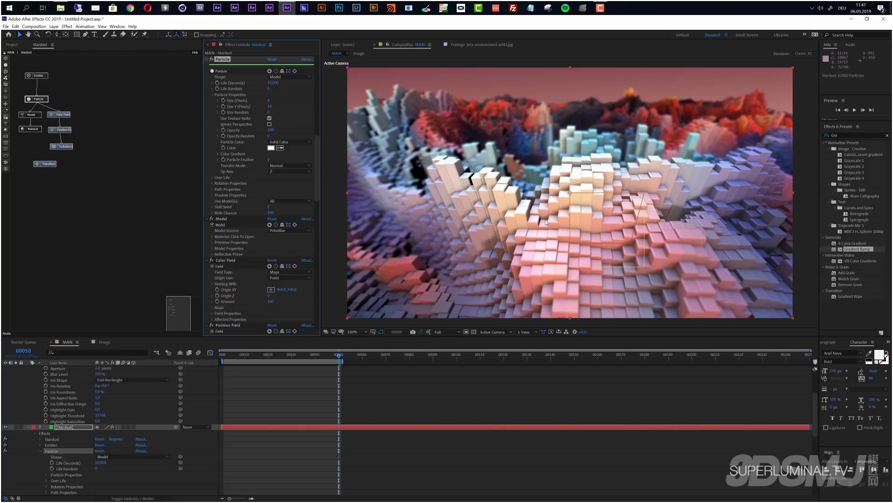Click the Emitter node in Stardust panel
893x503 pixels.
pos(36,76)
